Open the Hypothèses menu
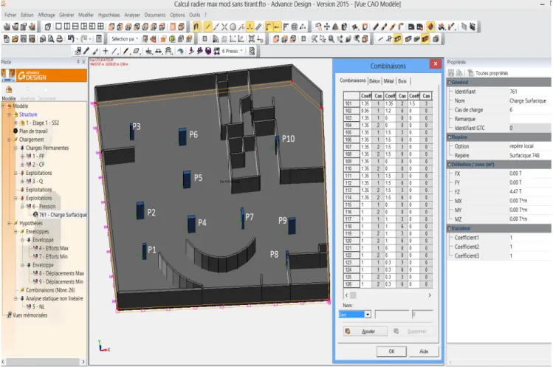The height and width of the screenshot is (367, 553). [109, 15]
